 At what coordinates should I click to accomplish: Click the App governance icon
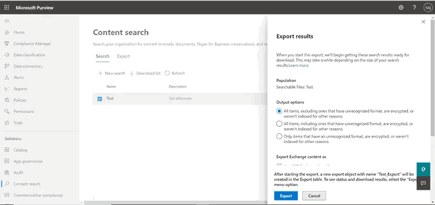[x=7, y=161]
